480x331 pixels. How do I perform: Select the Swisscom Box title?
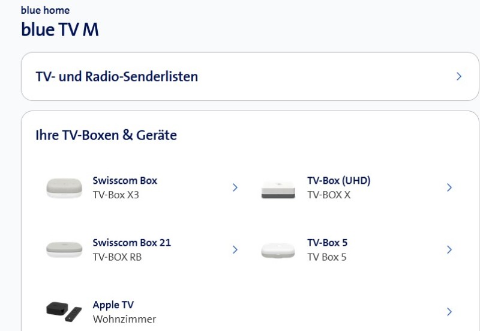pos(125,180)
